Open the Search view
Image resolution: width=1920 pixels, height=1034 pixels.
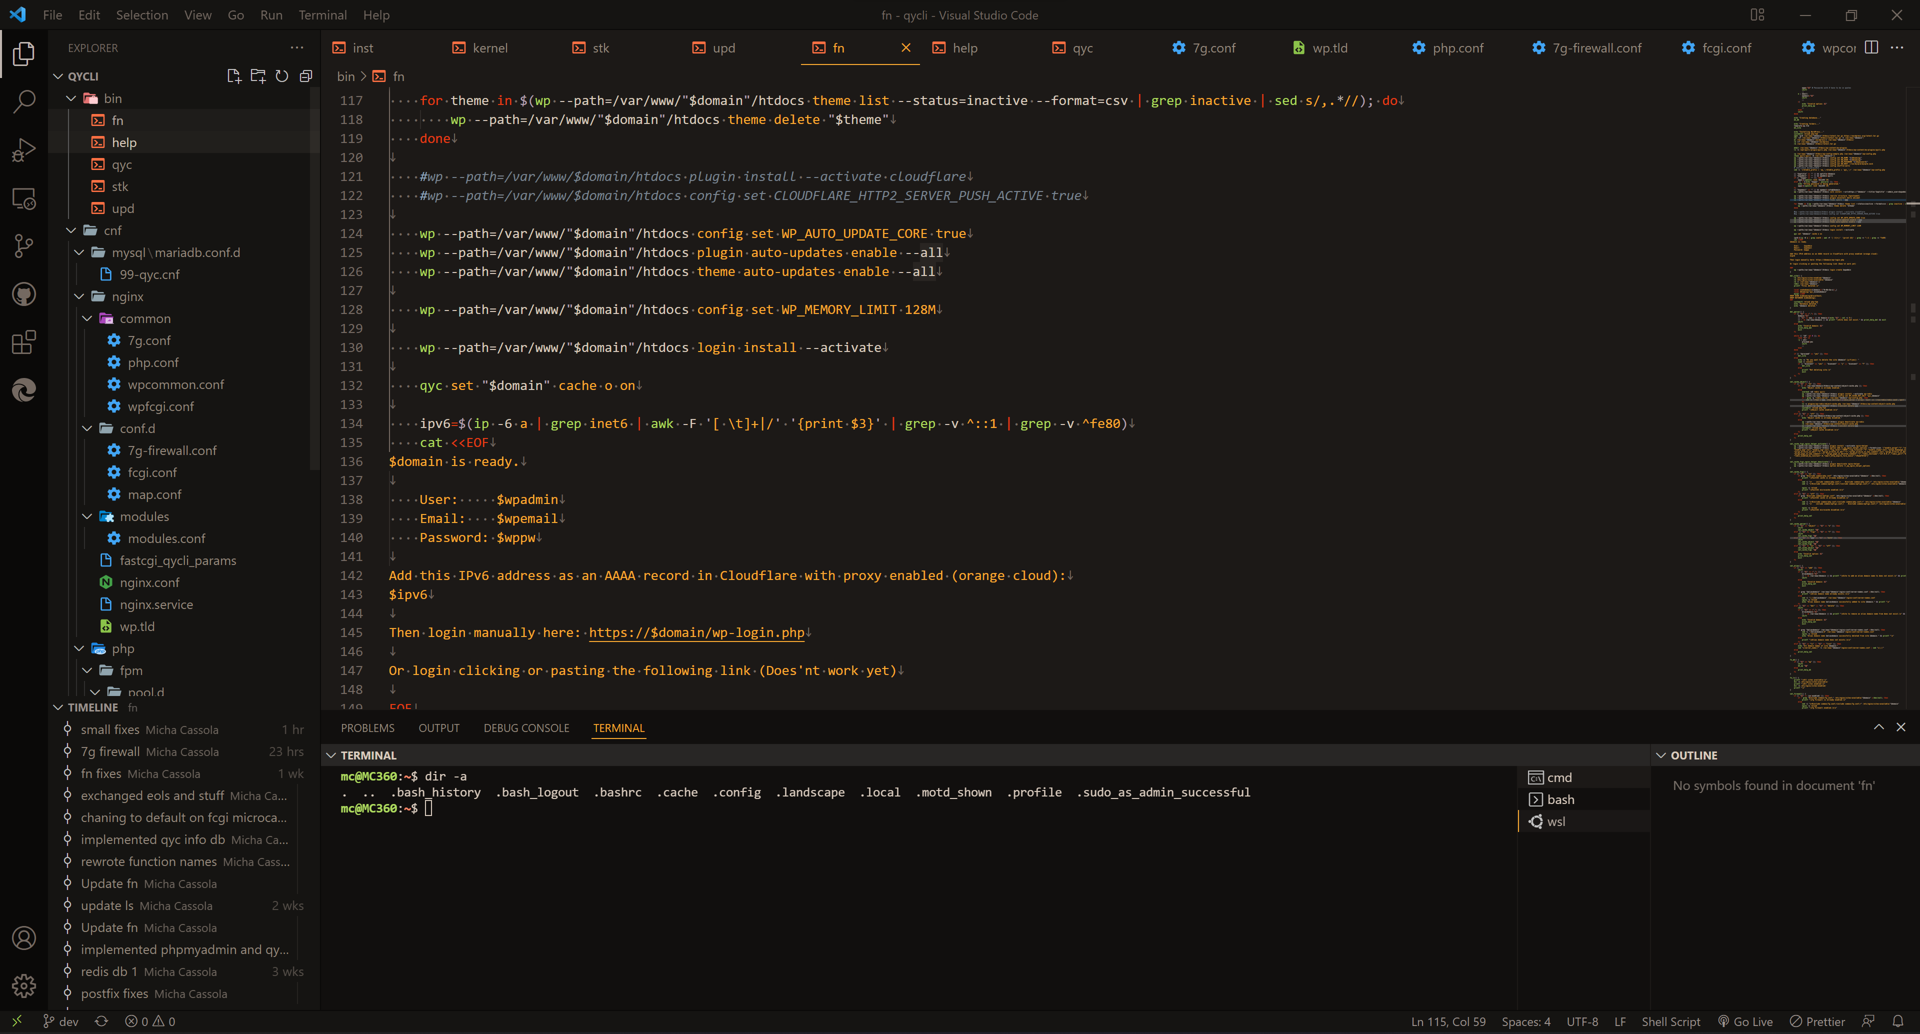[x=24, y=100]
